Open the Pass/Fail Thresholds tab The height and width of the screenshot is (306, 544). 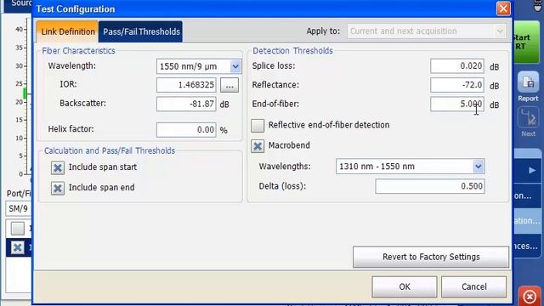coord(141,31)
